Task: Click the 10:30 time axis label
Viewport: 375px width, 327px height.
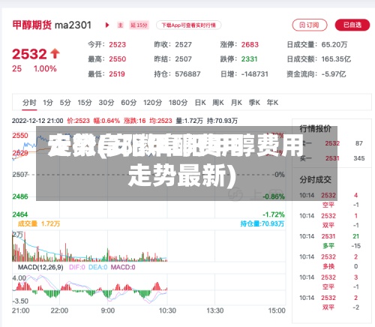Action: coord(167,310)
